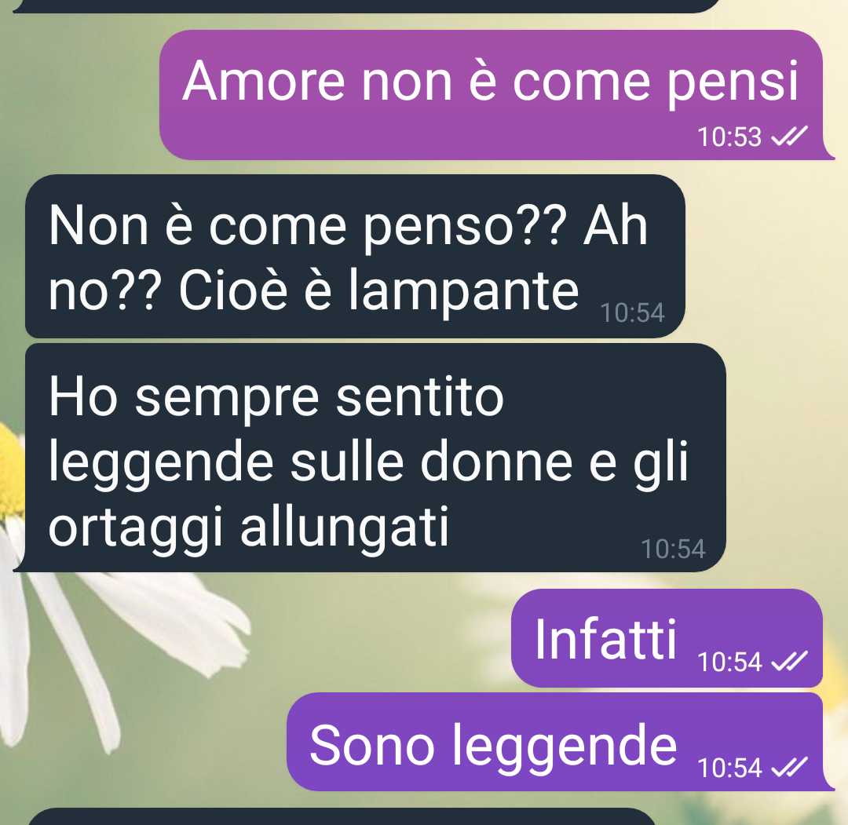Viewport: 848px width, 825px height.
Task: Tap the 10:54 timestamp beside 'ortaggi allungati'
Action: (673, 549)
